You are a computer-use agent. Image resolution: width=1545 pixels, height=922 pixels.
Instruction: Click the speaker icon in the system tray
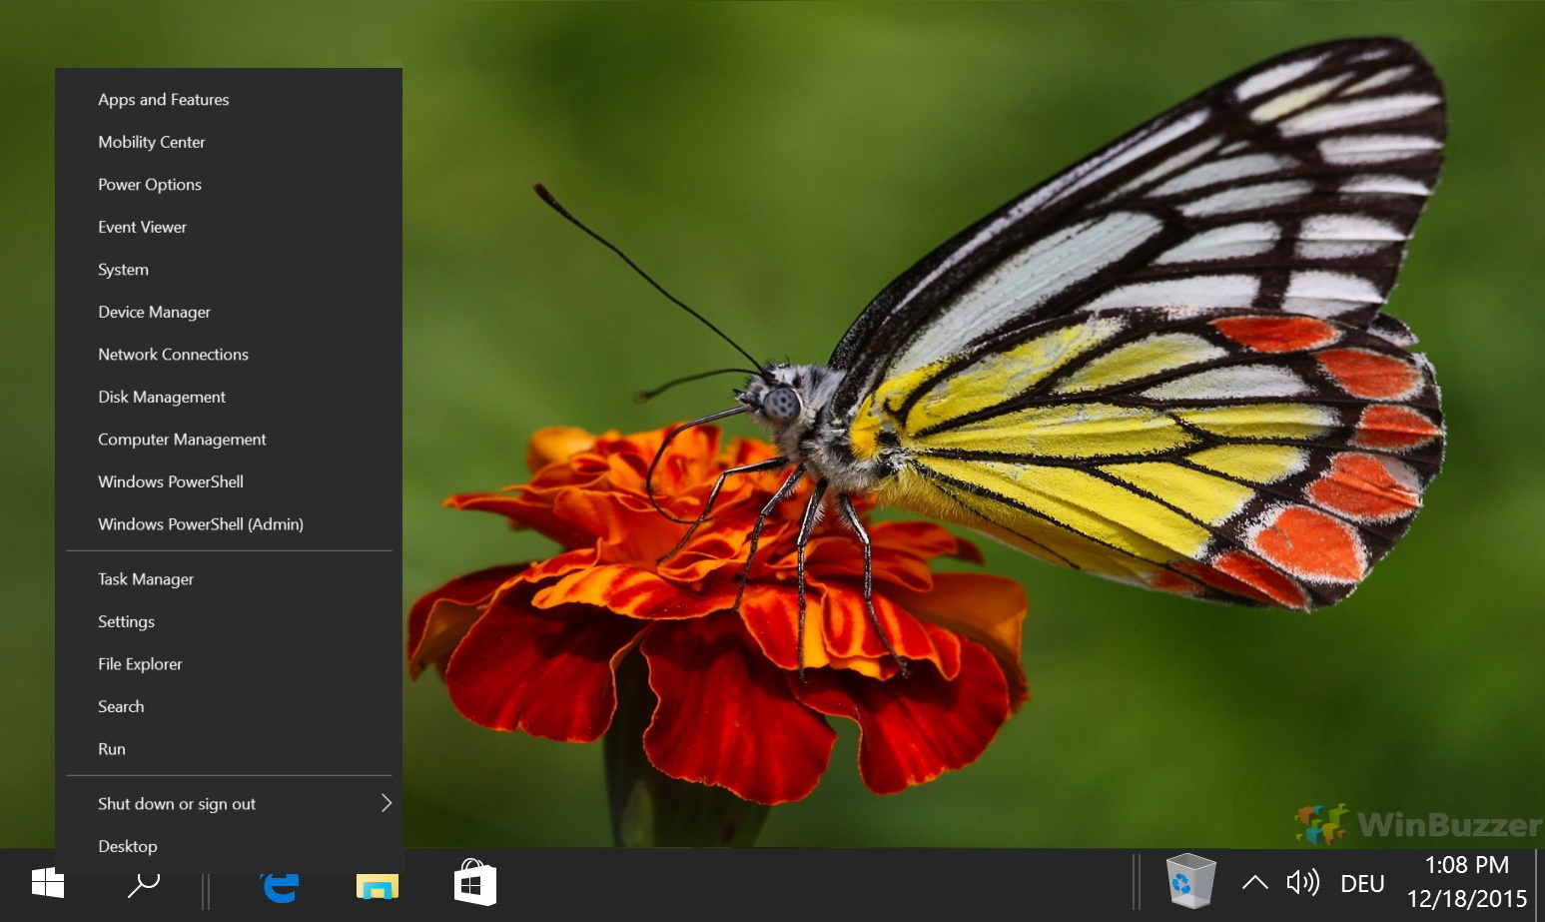(1303, 882)
